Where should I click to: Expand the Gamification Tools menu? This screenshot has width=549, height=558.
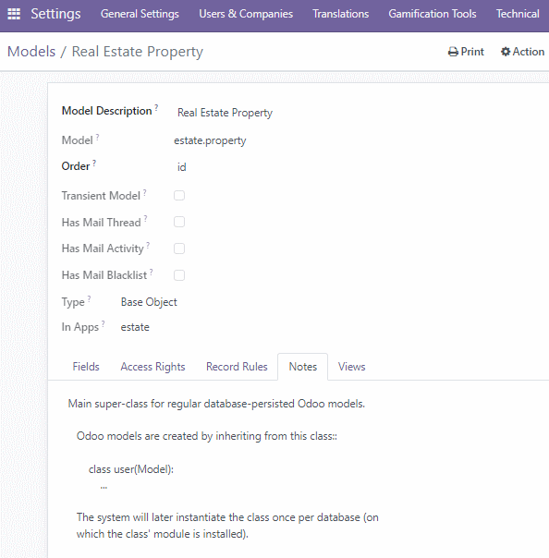click(x=433, y=14)
